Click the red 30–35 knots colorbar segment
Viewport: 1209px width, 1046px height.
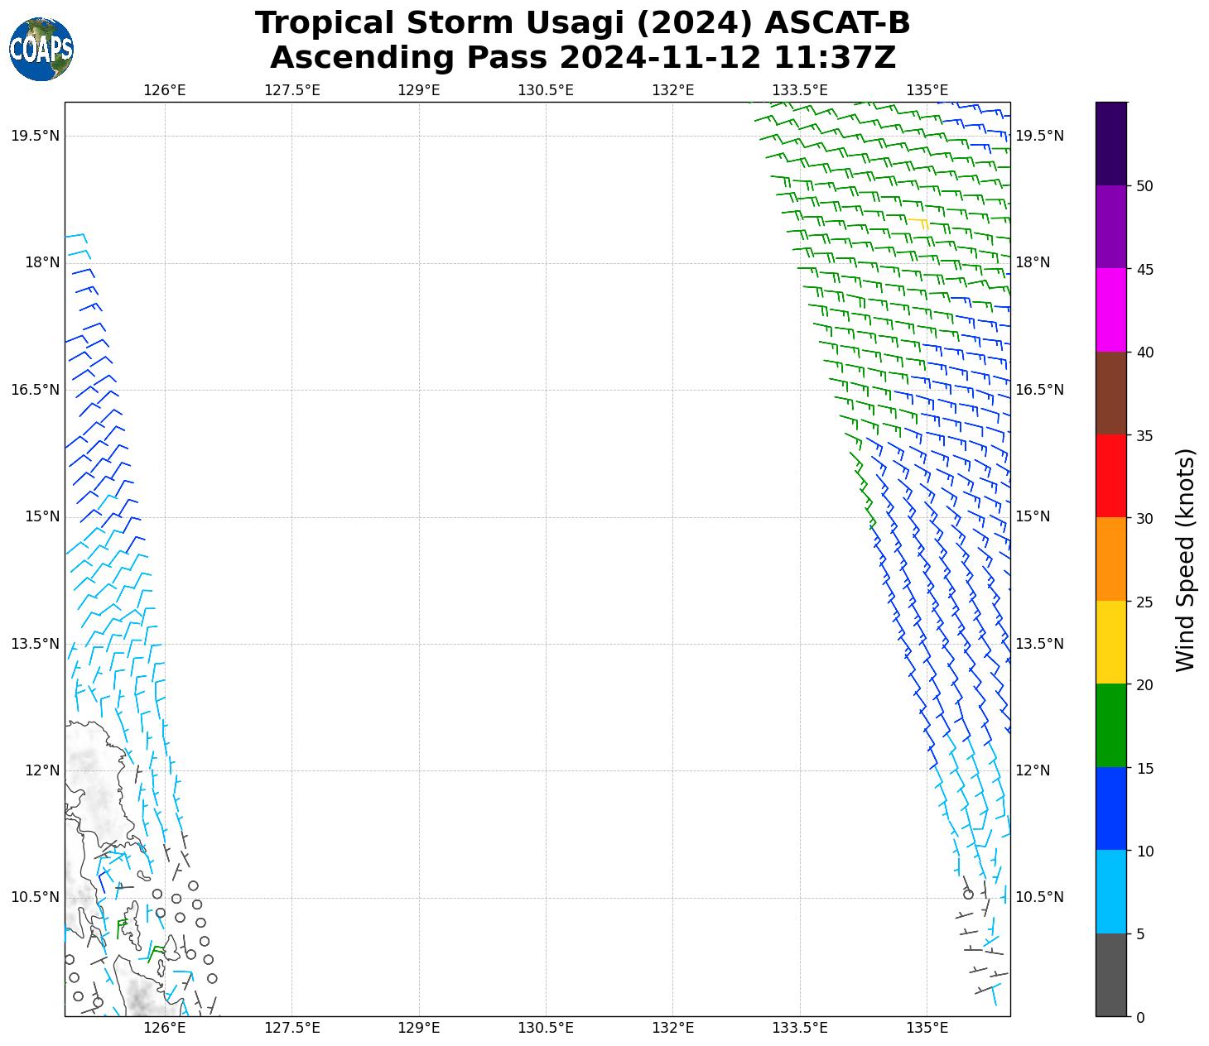click(1110, 476)
